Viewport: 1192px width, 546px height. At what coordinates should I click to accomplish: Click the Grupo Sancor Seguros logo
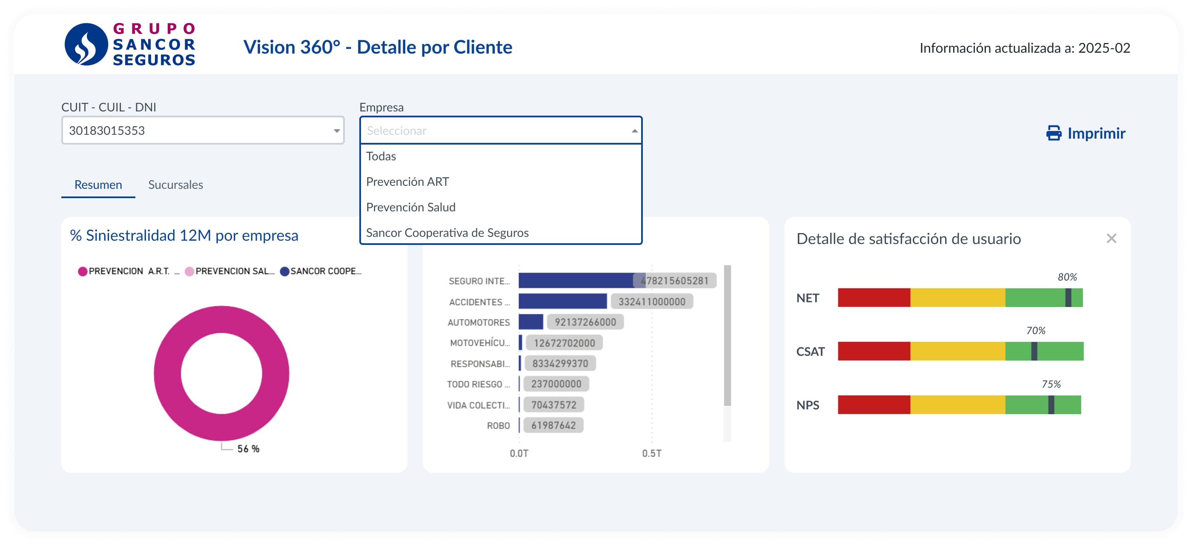tap(130, 44)
